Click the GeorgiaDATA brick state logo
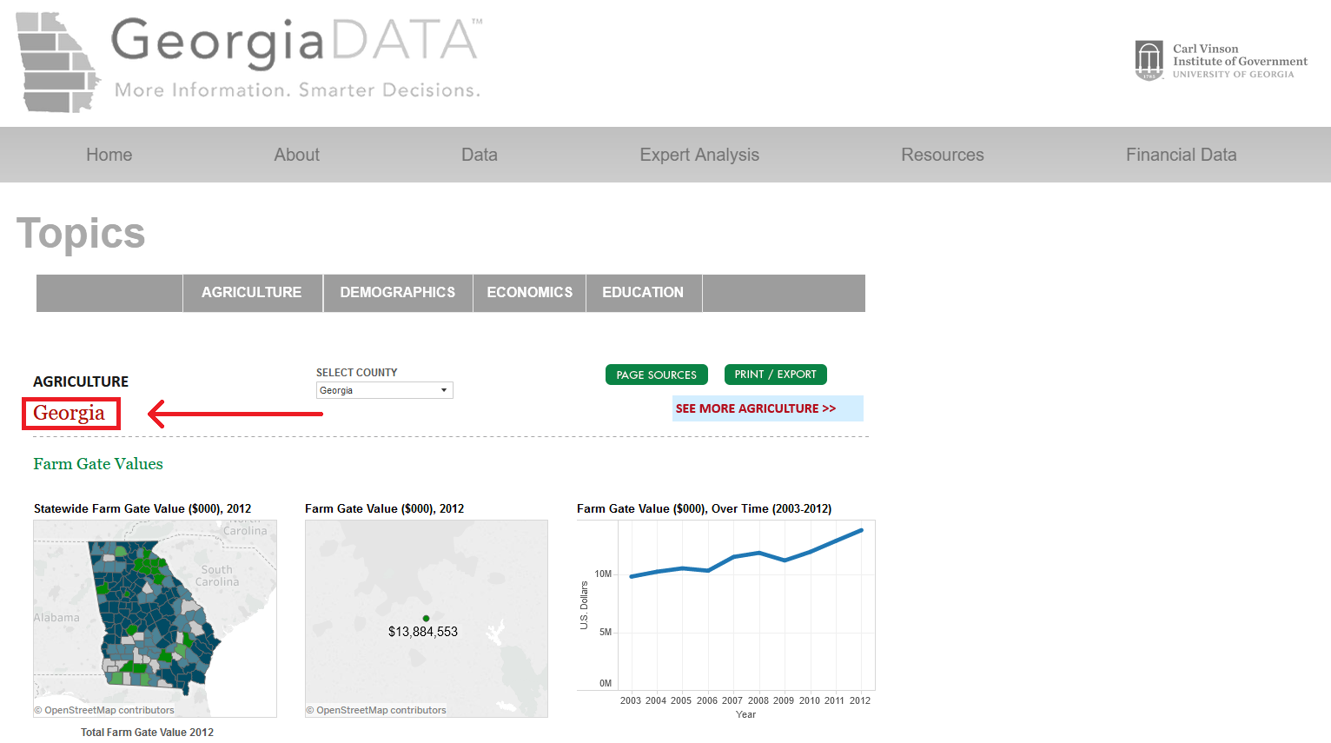Viewport: 1331px width, 743px height. point(58,63)
